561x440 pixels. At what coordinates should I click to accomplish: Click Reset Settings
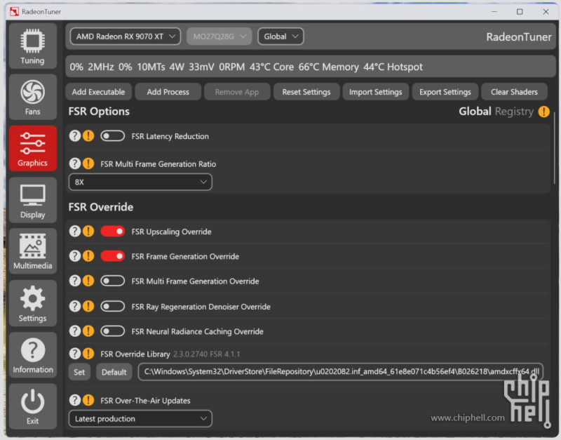(x=306, y=92)
